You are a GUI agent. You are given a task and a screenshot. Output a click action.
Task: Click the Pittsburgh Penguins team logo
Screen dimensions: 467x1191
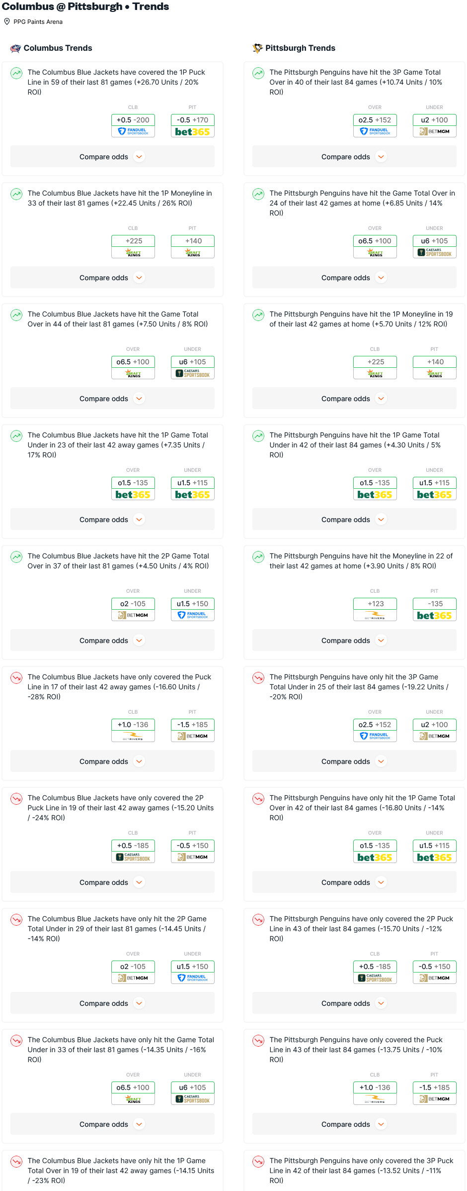point(257,48)
